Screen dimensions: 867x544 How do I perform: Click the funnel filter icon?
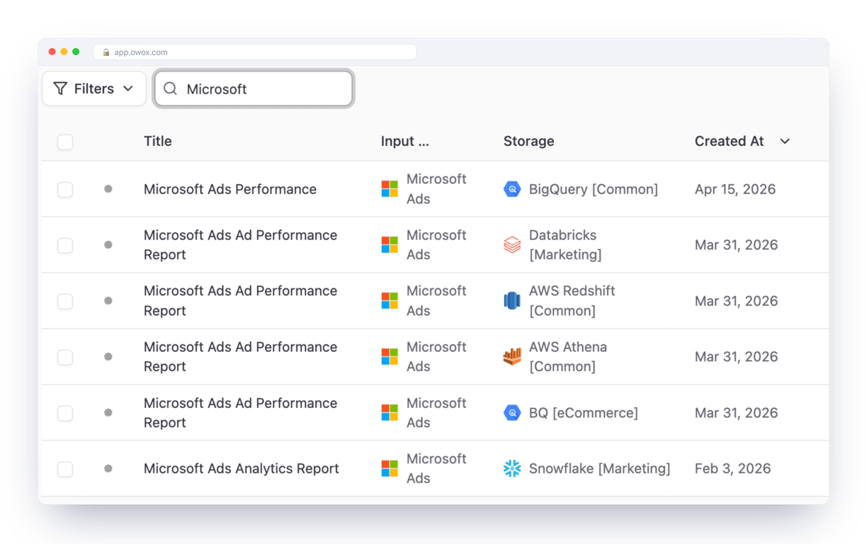60,89
